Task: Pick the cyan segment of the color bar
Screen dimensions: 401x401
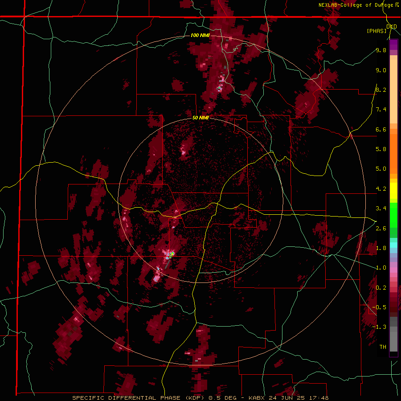Action: coord(393,245)
